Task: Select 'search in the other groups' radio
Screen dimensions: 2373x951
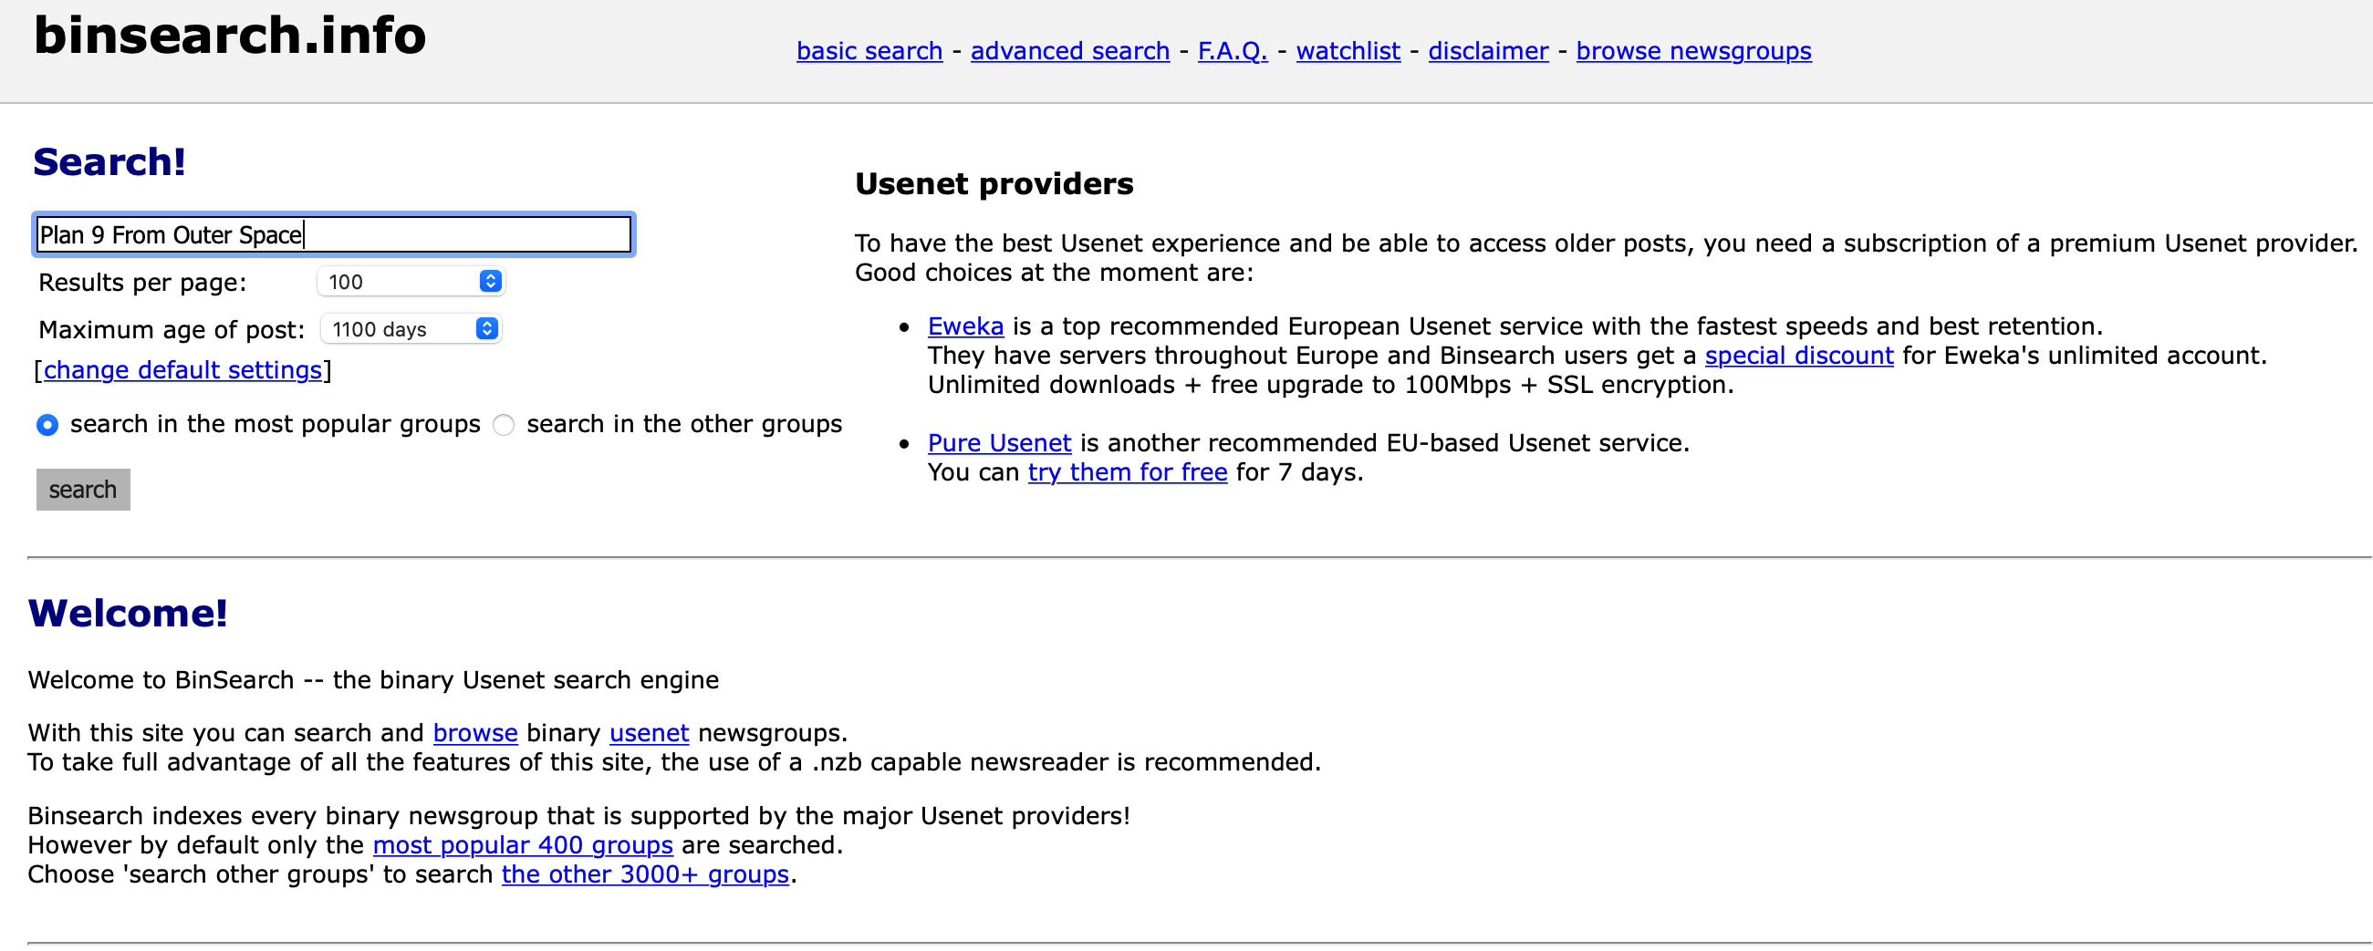Action: click(x=503, y=425)
